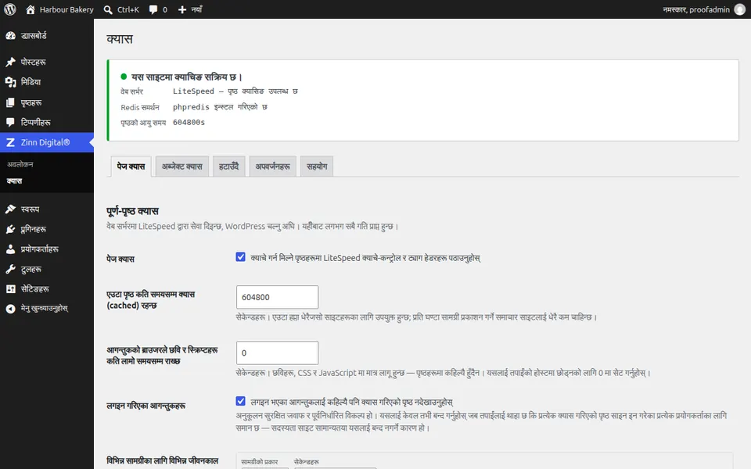Click the 'यस साइटमा क्यासिङ सक्रिय छ' status heading
Screen dimensions: 751x469
pos(187,77)
